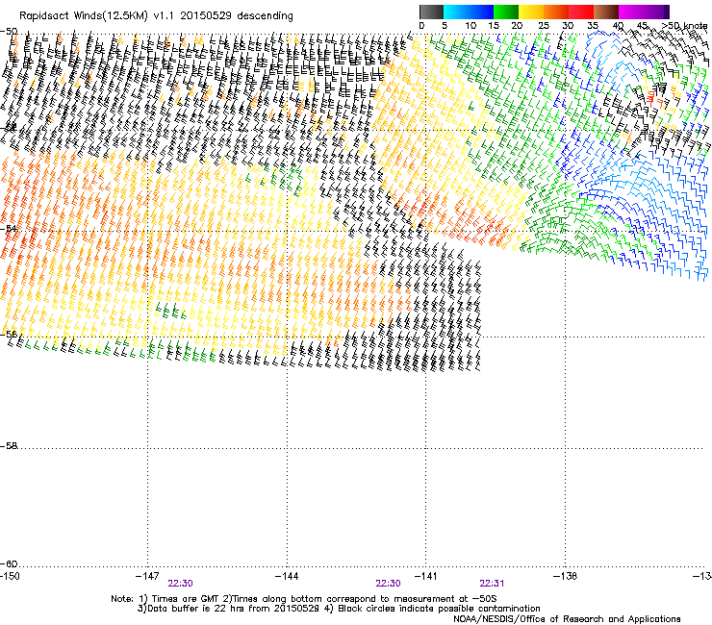Click the purple "22:30" label near -141
Viewport: 712px width, 625px height.
(x=389, y=584)
